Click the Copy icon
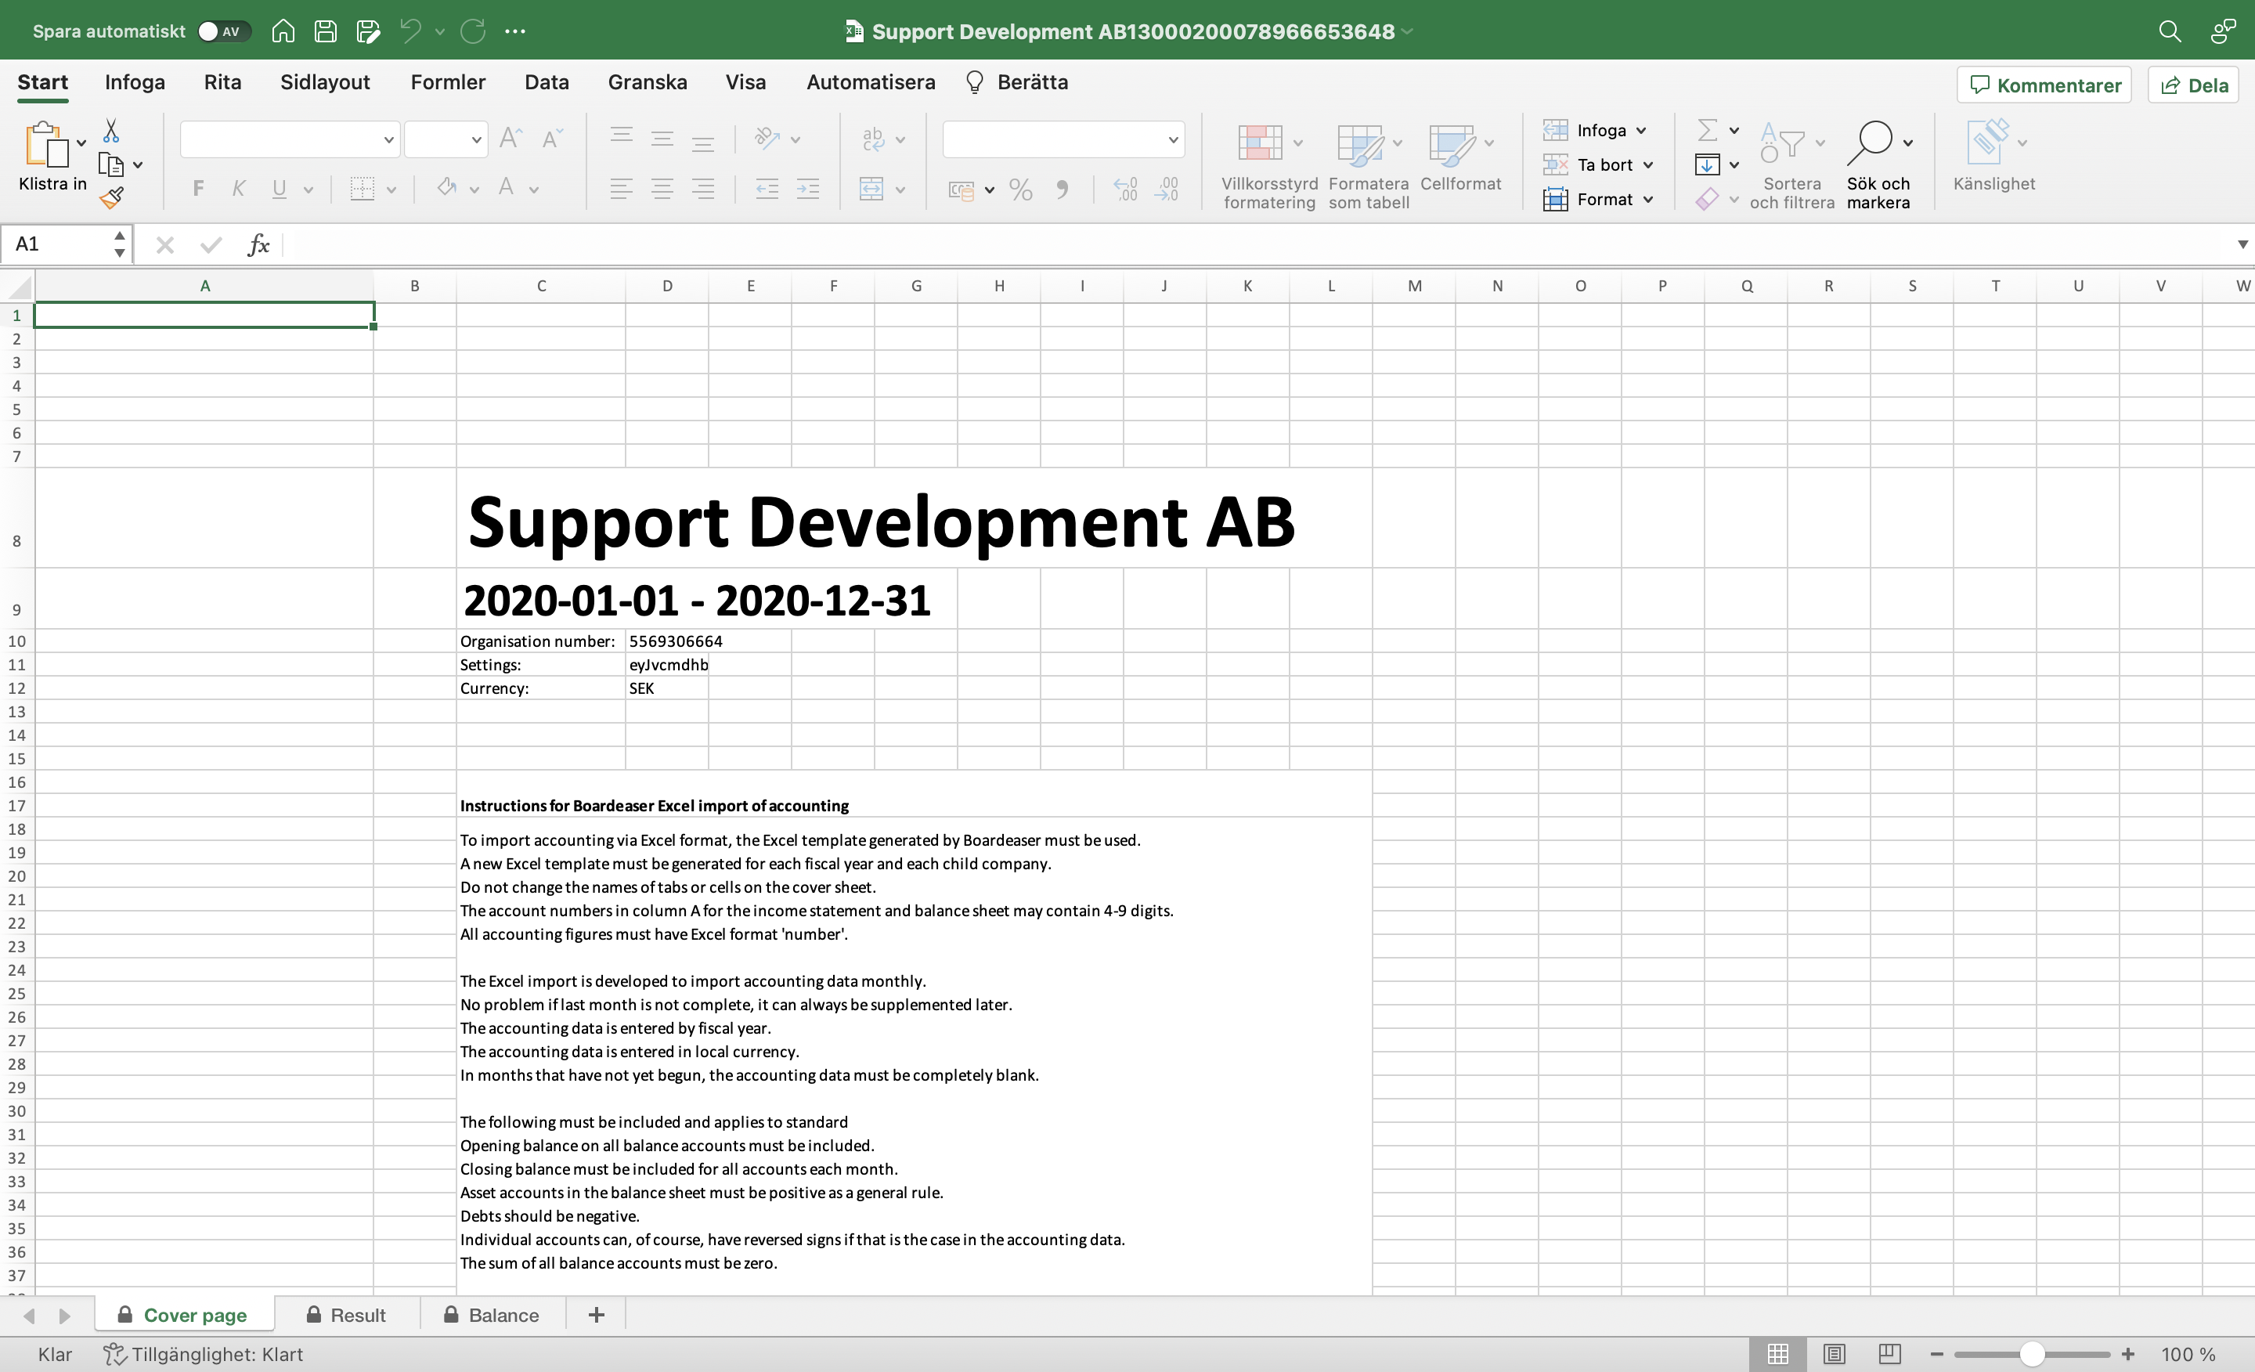The height and width of the screenshot is (1372, 2255). [110, 164]
